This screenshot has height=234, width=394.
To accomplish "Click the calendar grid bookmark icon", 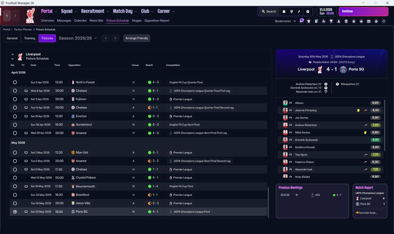I will point(369,21).
